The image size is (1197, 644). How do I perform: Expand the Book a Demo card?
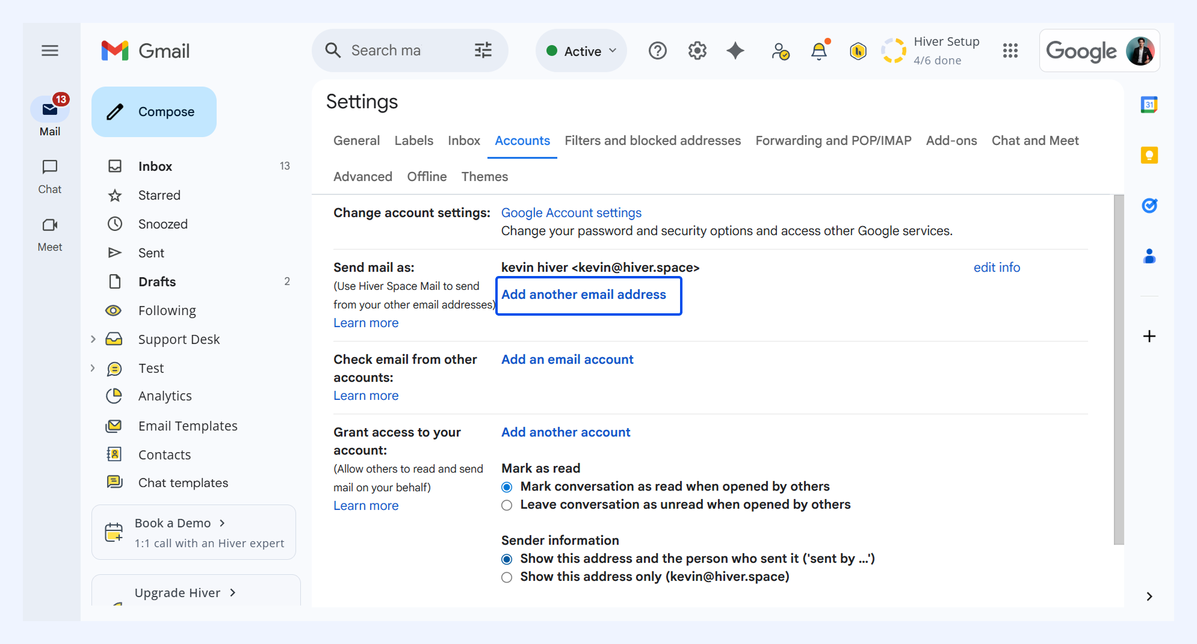(x=194, y=532)
